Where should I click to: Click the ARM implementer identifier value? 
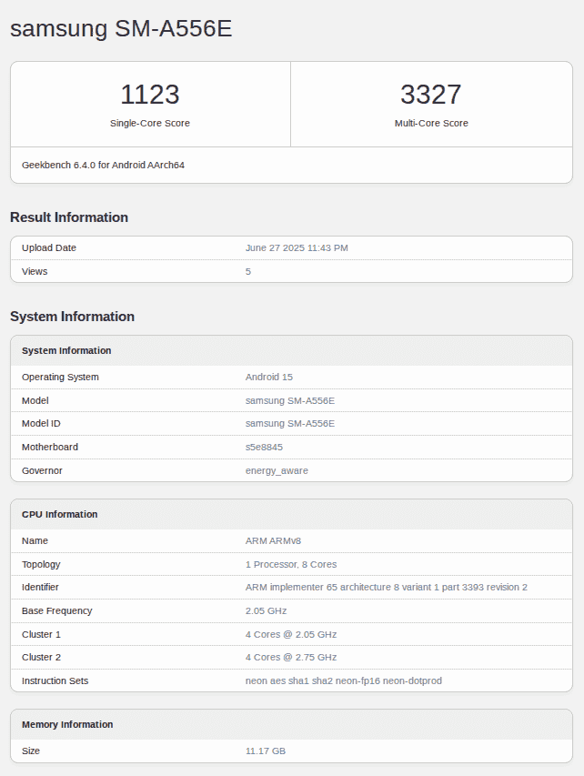386,588
